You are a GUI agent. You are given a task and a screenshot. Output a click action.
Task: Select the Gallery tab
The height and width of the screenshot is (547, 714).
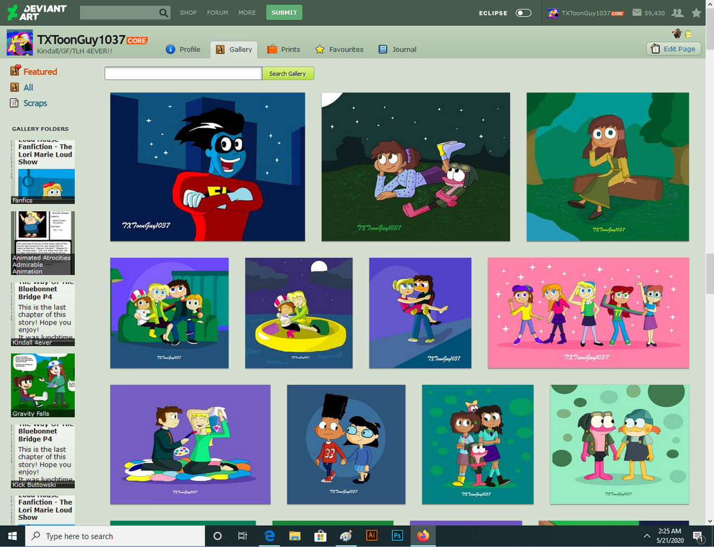point(234,49)
